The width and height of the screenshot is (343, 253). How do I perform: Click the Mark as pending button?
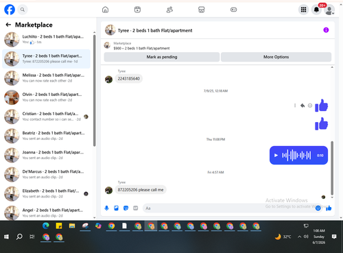coord(162,57)
